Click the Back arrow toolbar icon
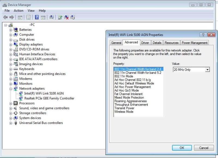 coord(5,17)
